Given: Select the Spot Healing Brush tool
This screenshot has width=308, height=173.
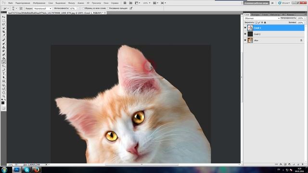Looking at the screenshot, I should pyautogui.click(x=3, y=39).
